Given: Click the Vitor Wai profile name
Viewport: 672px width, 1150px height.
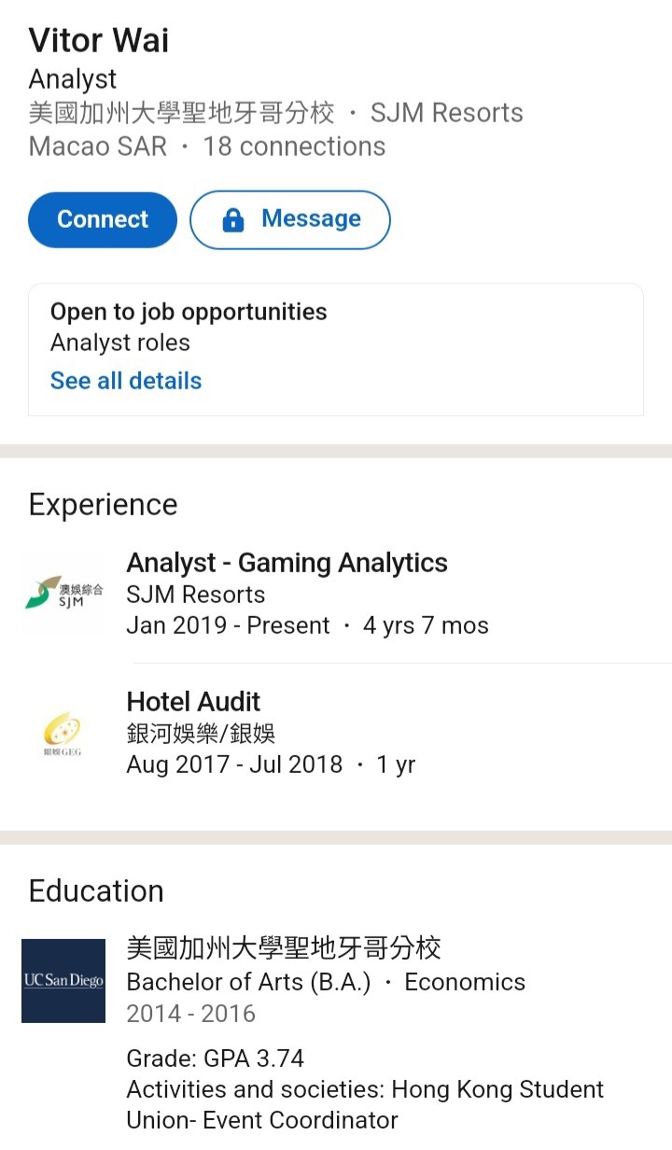Looking at the screenshot, I should (99, 40).
